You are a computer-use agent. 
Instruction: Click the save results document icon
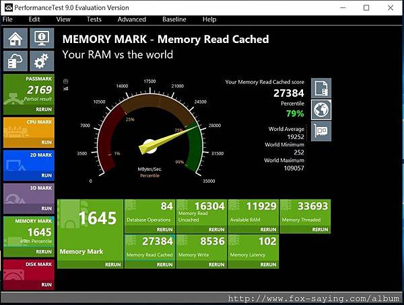[321, 88]
